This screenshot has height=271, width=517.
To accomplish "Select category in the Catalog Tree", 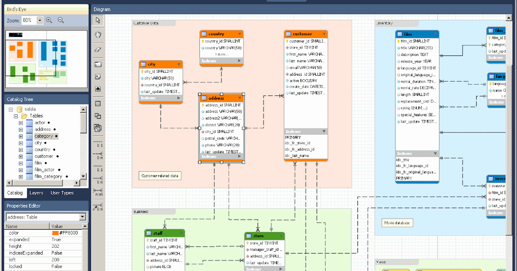I will pos(44,136).
